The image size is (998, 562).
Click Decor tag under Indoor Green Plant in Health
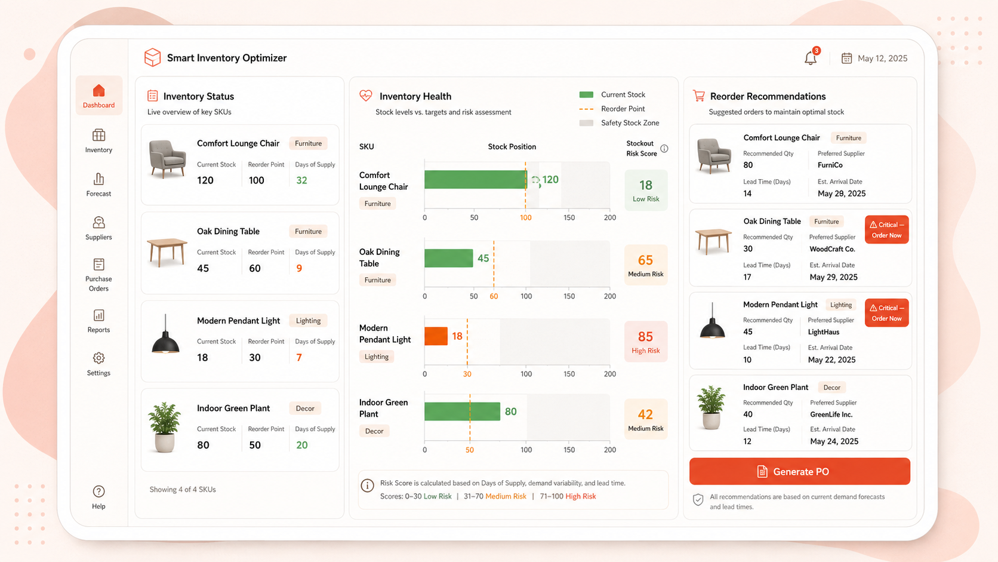(x=374, y=431)
